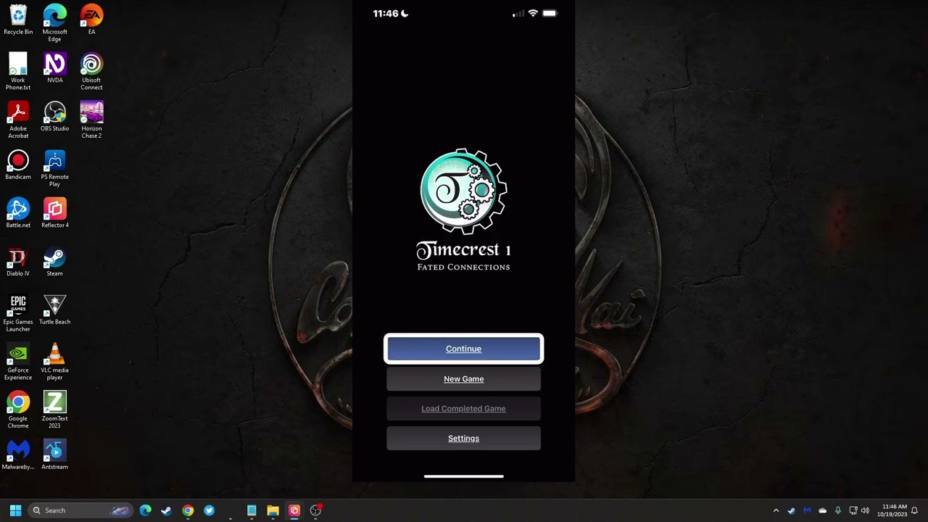This screenshot has height=522, width=928.
Task: Switch to Reflector 4 in the taskbar
Action: point(294,510)
